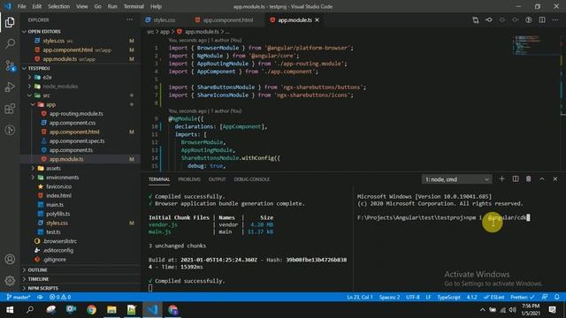Open the File menu

tap(21, 6)
